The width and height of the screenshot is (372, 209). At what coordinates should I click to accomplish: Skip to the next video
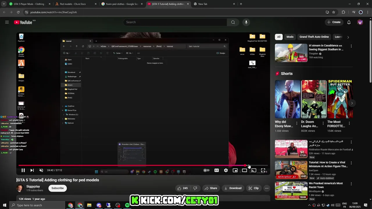click(32, 170)
